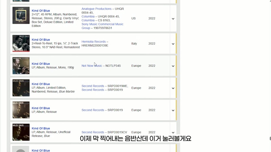Open the Analogue Productions label link

pos(97,9)
